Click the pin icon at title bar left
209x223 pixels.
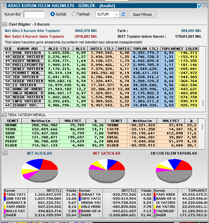4,6
